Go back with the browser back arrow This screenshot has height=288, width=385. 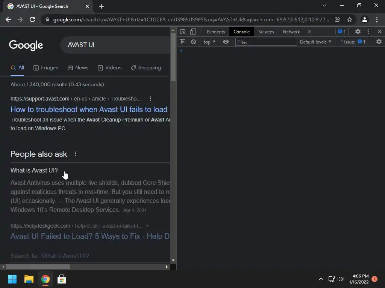pos(8,19)
